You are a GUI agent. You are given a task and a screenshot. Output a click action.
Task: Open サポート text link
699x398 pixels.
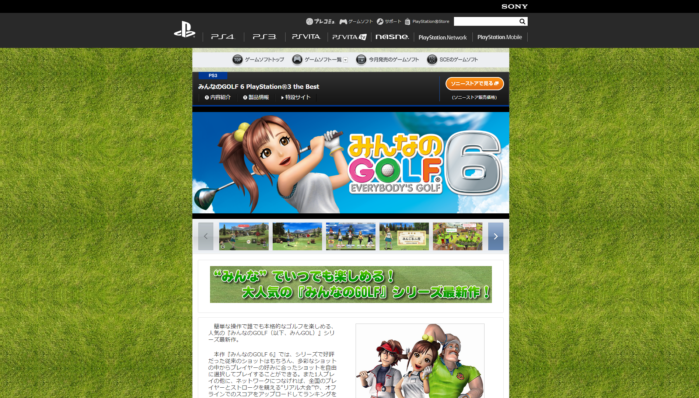(x=393, y=21)
